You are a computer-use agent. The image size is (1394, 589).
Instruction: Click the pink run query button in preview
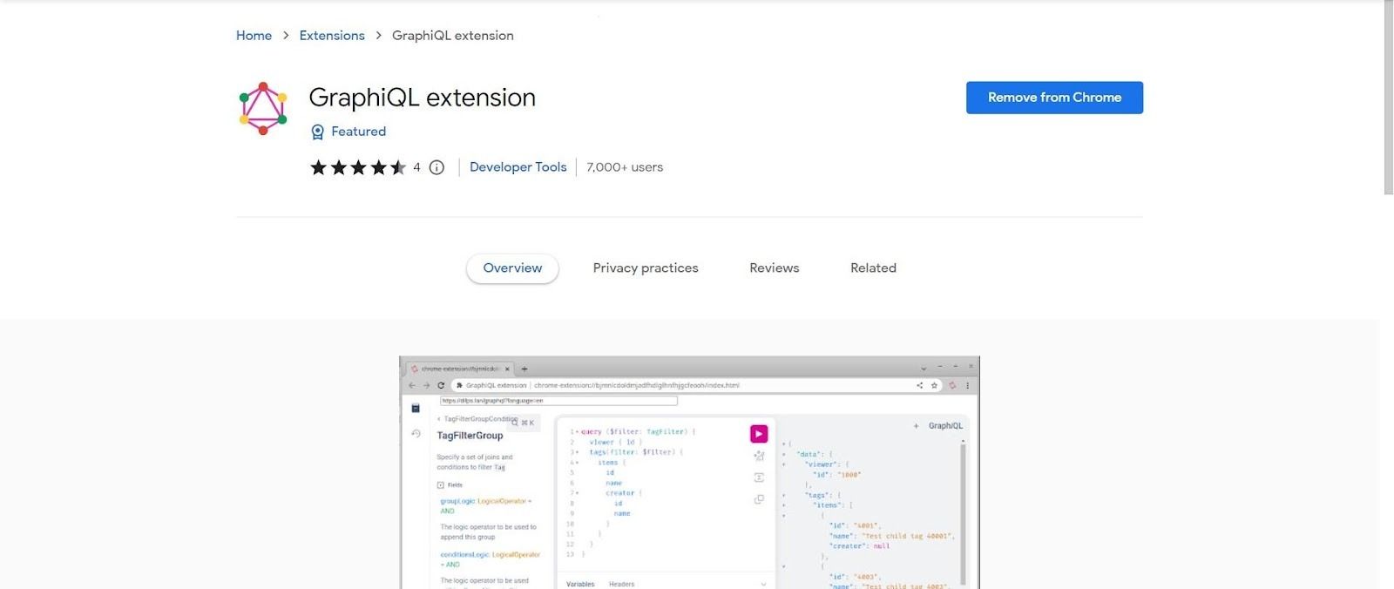click(759, 434)
